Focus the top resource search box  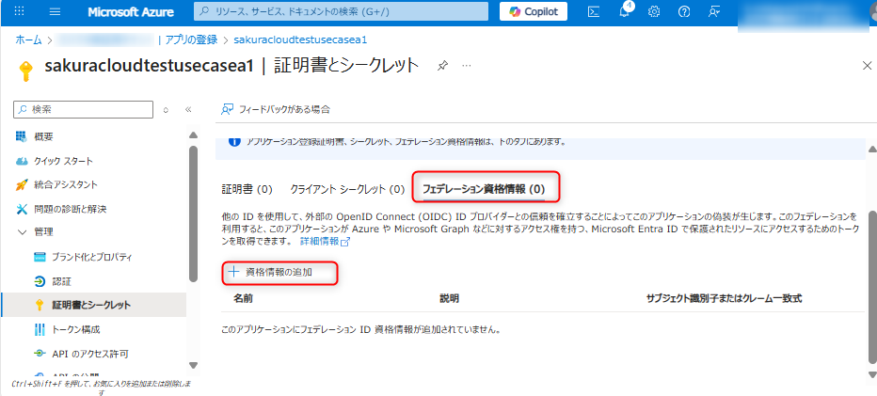(x=341, y=11)
